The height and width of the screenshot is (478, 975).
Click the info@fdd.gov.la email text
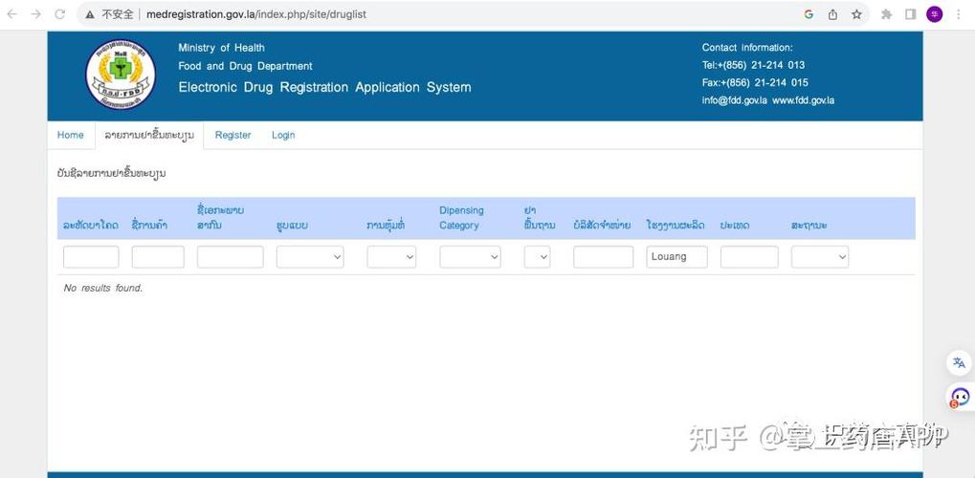735,100
